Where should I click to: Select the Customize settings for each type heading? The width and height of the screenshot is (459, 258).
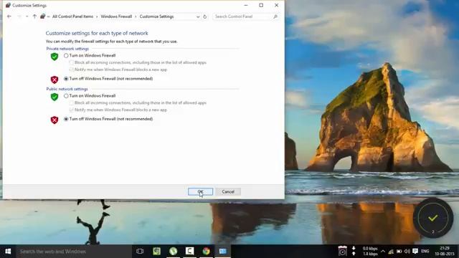coord(97,34)
